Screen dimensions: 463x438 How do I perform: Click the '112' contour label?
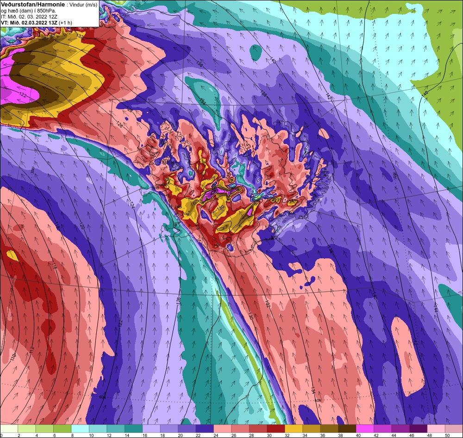pyautogui.click(x=32, y=350)
